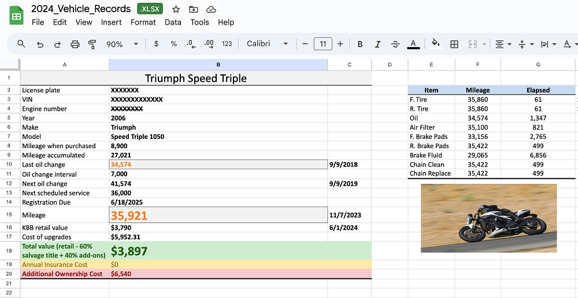Viewport: 578px width, 298px height.
Task: Move document using folder icon
Action: click(x=193, y=9)
